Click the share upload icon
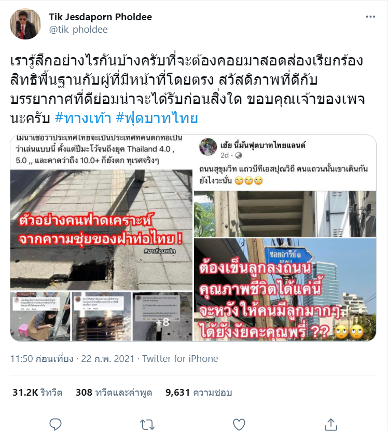This screenshot has height=431, width=388. tap(331, 424)
